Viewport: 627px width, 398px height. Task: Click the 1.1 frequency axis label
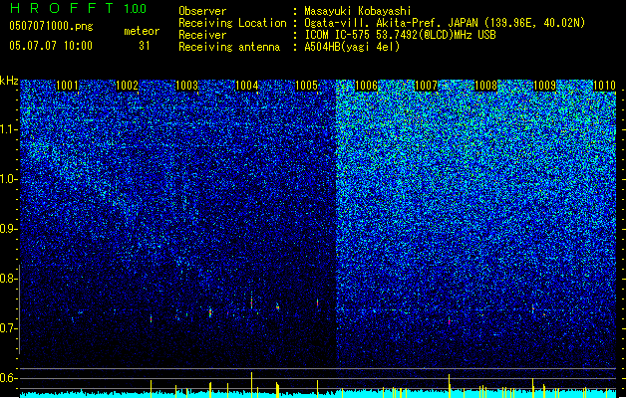coord(9,129)
